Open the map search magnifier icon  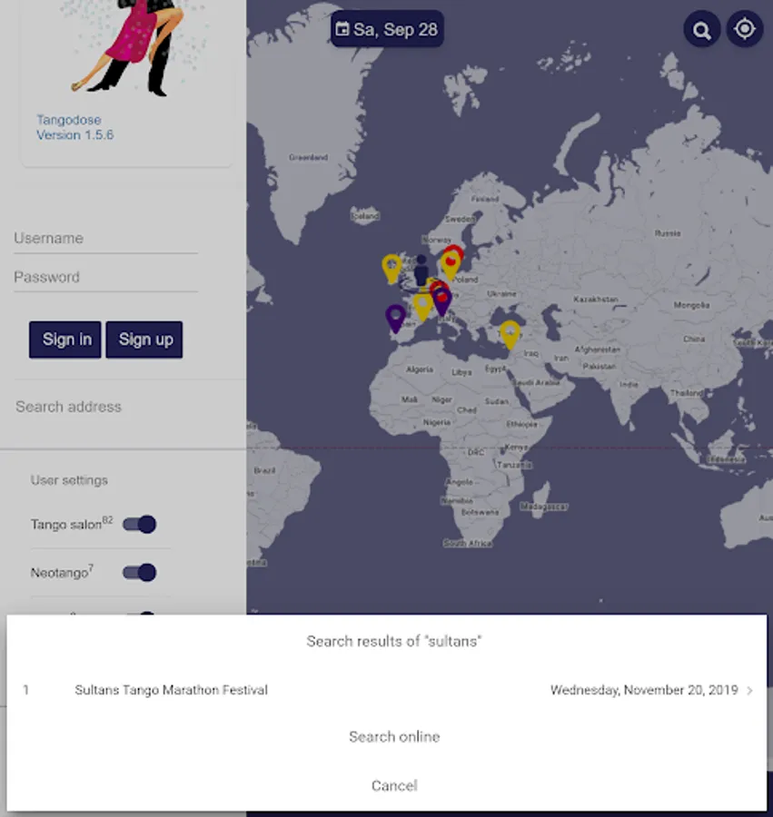[x=701, y=30]
